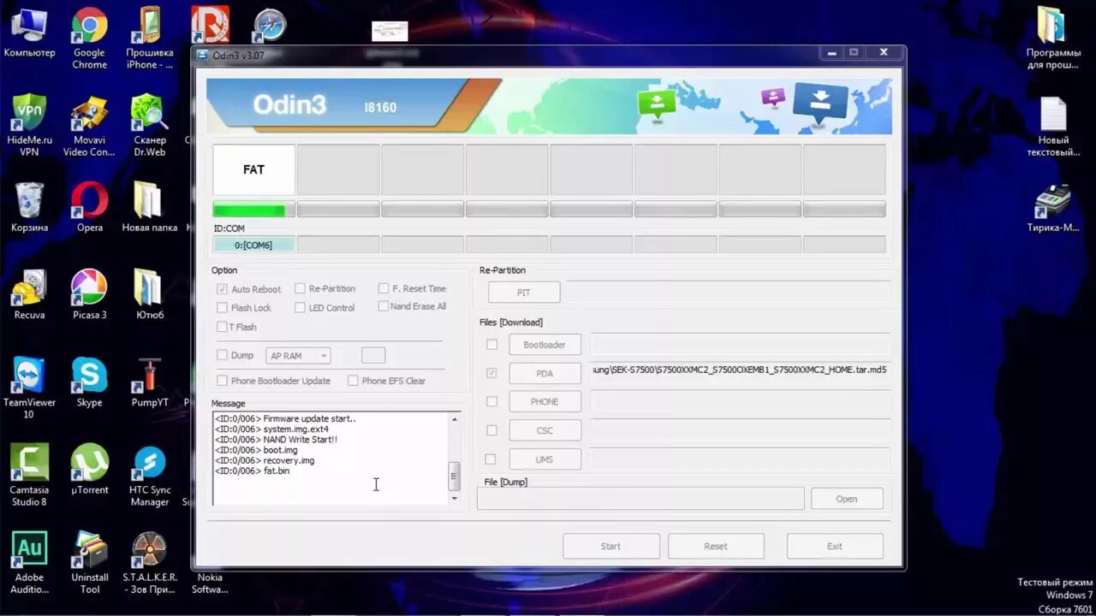The height and width of the screenshot is (616, 1096).
Task: Open the Ютюб folder
Action: pos(149,295)
